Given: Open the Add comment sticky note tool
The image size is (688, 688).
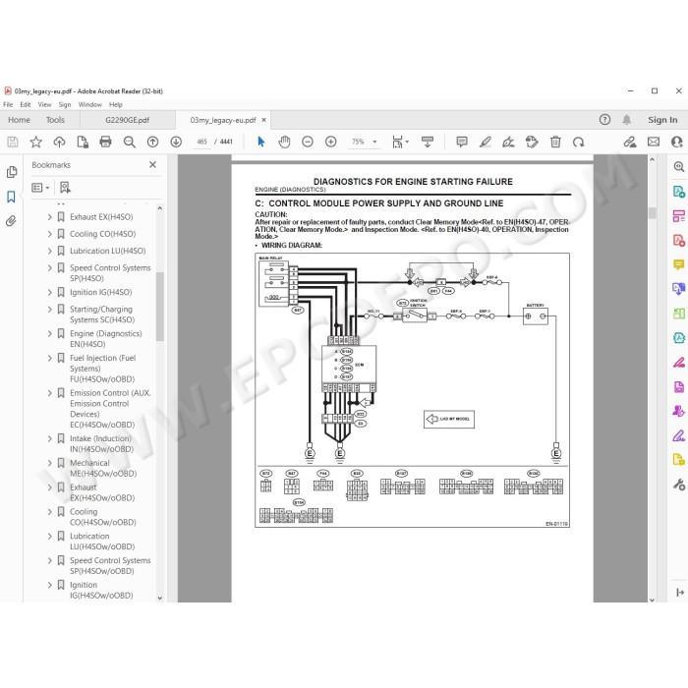Looking at the screenshot, I should (462, 142).
